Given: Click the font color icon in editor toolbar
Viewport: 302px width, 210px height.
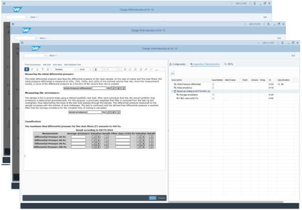Looking at the screenshot, I should pyautogui.click(x=96, y=69).
